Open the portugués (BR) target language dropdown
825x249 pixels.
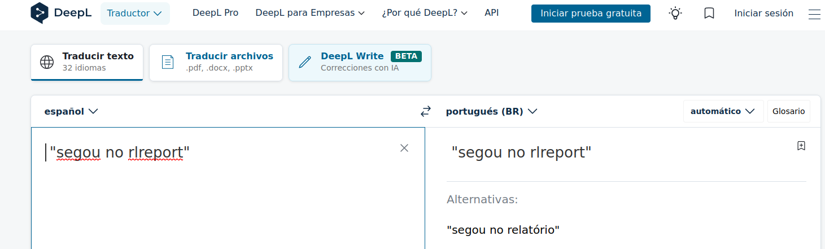click(x=491, y=111)
